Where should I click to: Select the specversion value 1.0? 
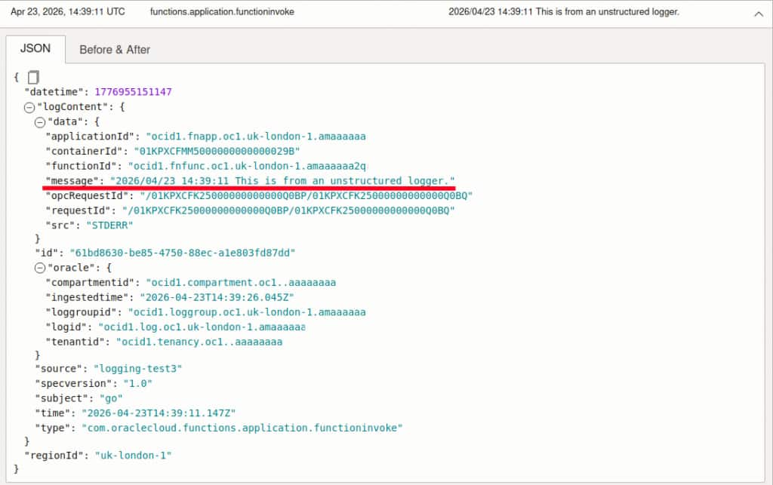pyautogui.click(x=137, y=383)
